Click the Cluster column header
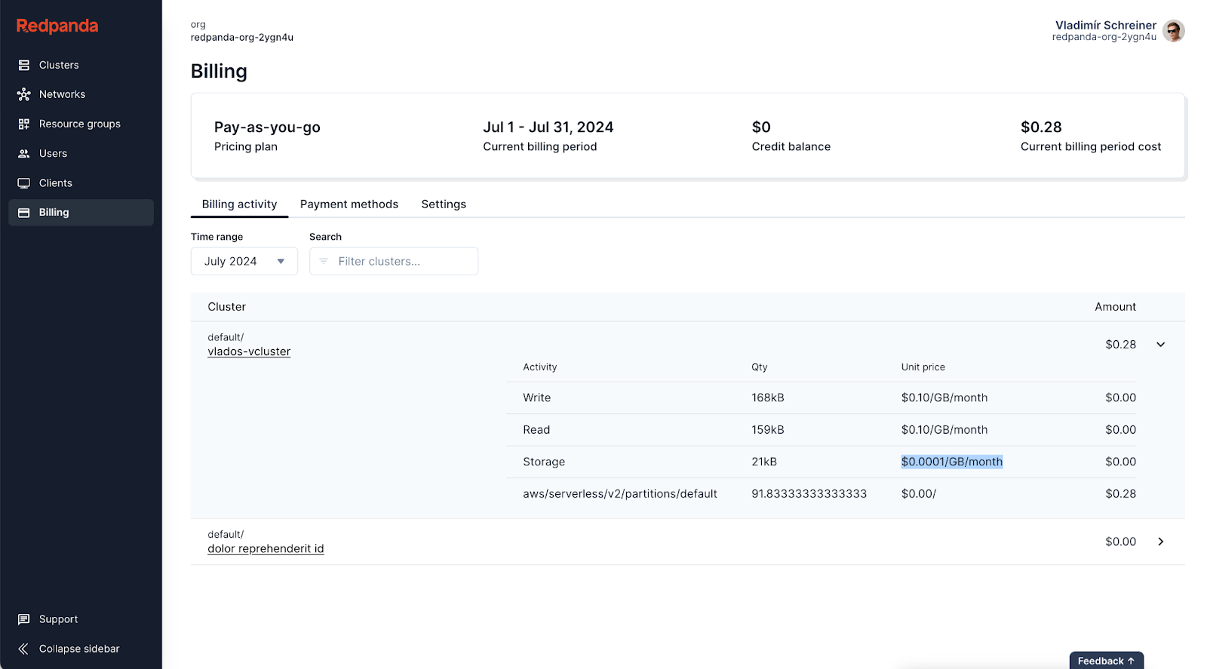 [x=227, y=307]
